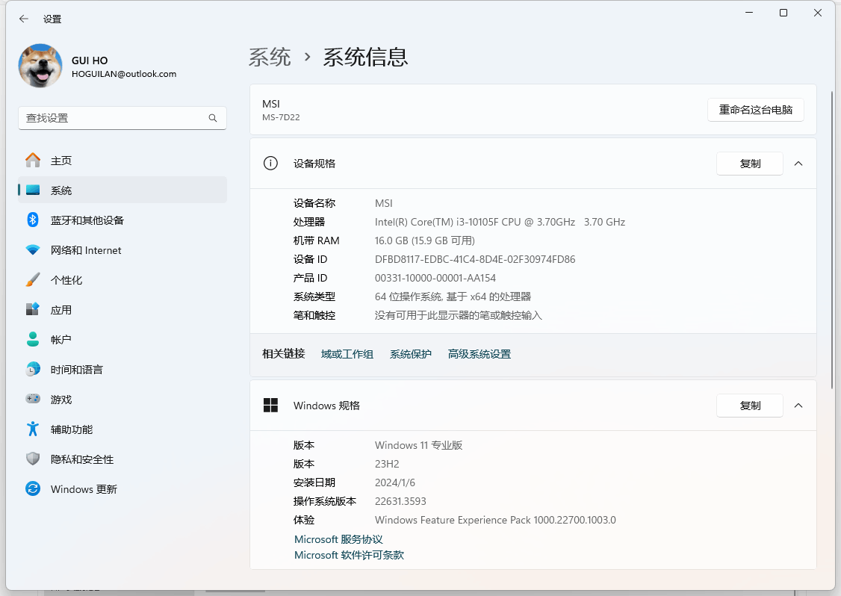This screenshot has height=596, width=841.
Task: Click the 主页 home icon
Action: coord(33,160)
